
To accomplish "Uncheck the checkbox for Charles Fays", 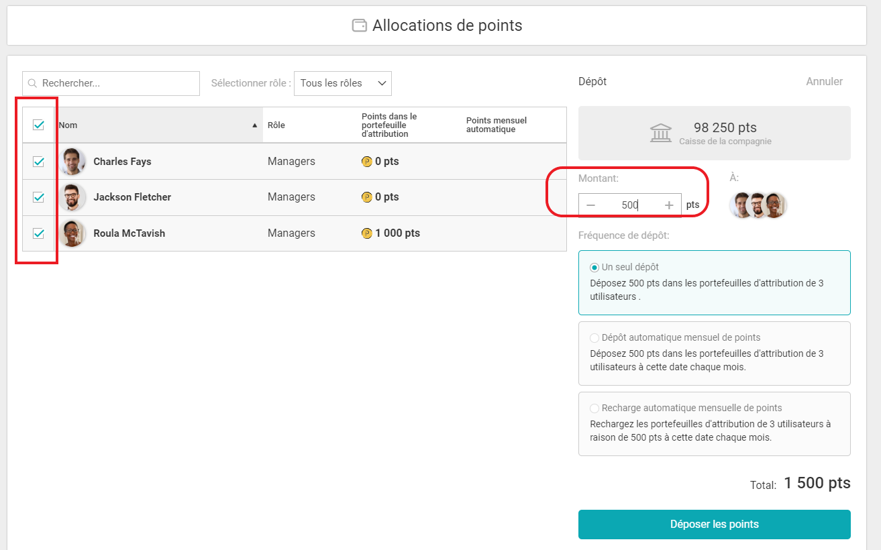I will point(38,162).
